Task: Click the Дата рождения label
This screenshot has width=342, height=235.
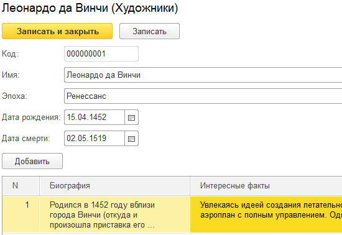Action: 31,118
